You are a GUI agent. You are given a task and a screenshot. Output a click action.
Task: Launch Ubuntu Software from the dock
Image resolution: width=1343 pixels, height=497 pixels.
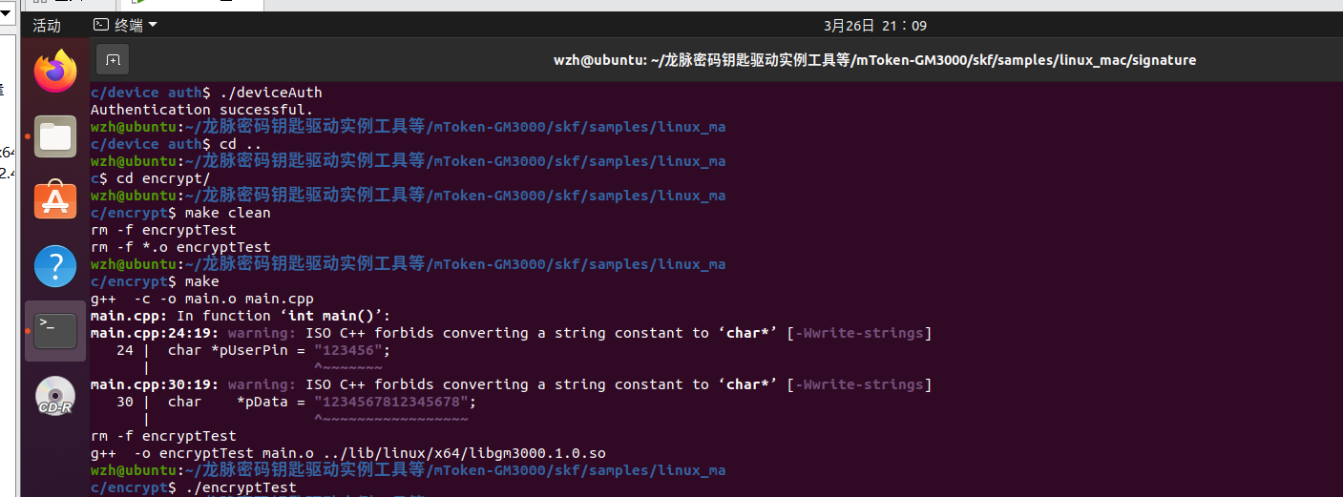[54, 200]
